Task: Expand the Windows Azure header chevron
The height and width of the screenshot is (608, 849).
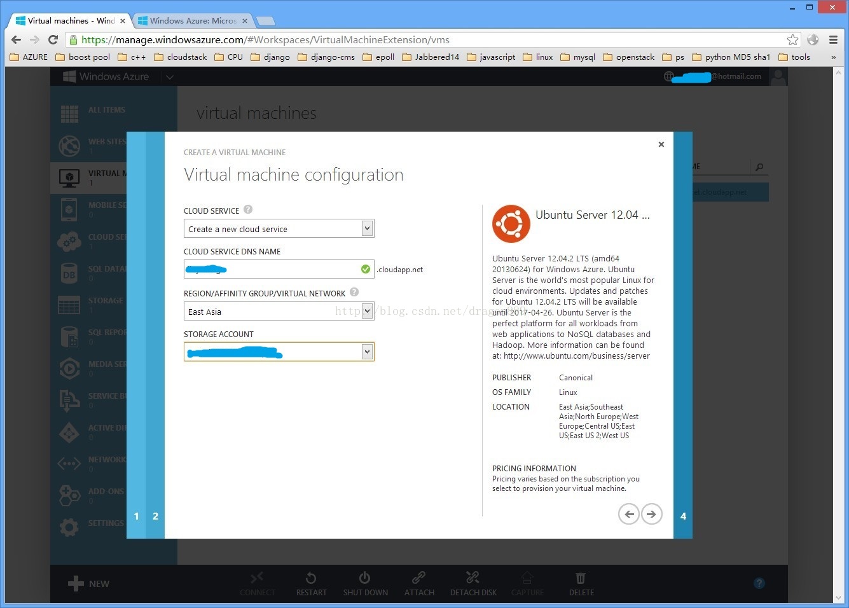Action: pyautogui.click(x=170, y=77)
